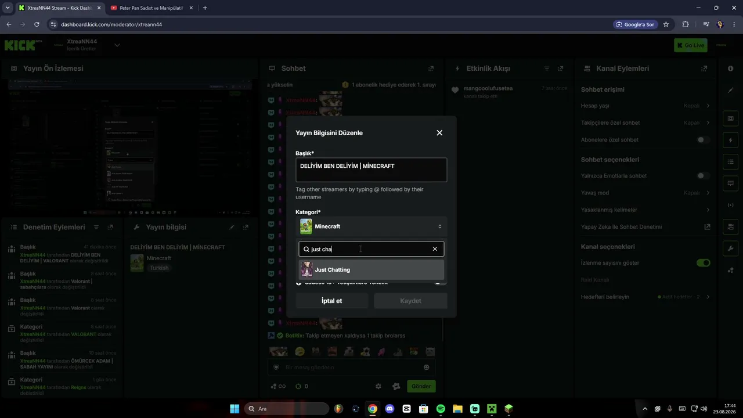This screenshot has width=743, height=418.
Task: Click the info icon in right sidebar
Action: coord(730,69)
